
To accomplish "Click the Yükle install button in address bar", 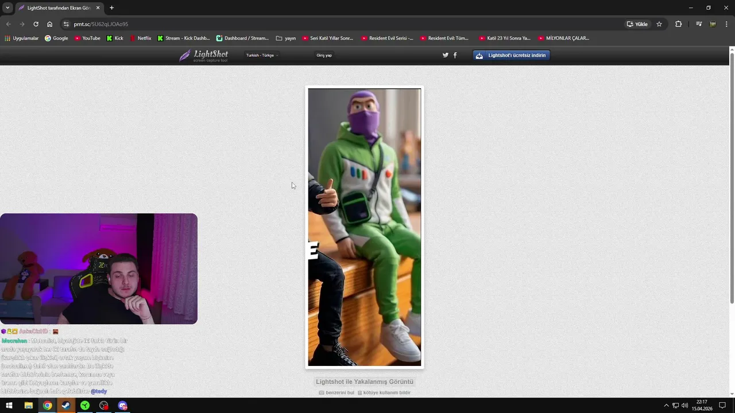I will (x=637, y=24).
